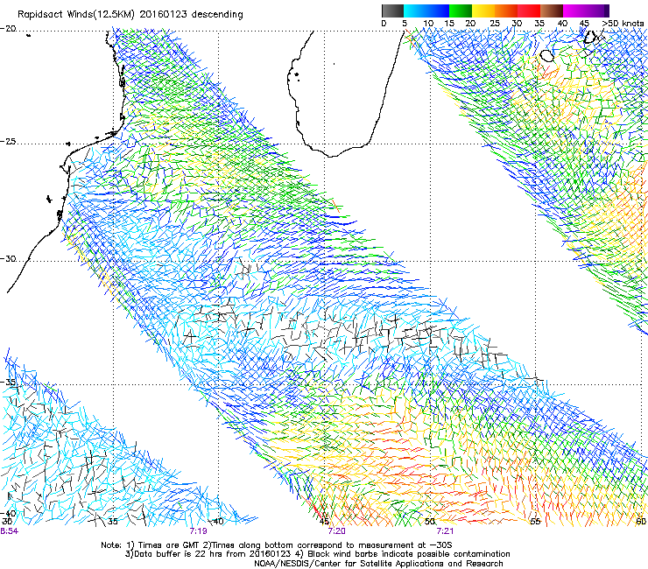Click the brown 35-40 knots legend swatch

[x=552, y=11]
